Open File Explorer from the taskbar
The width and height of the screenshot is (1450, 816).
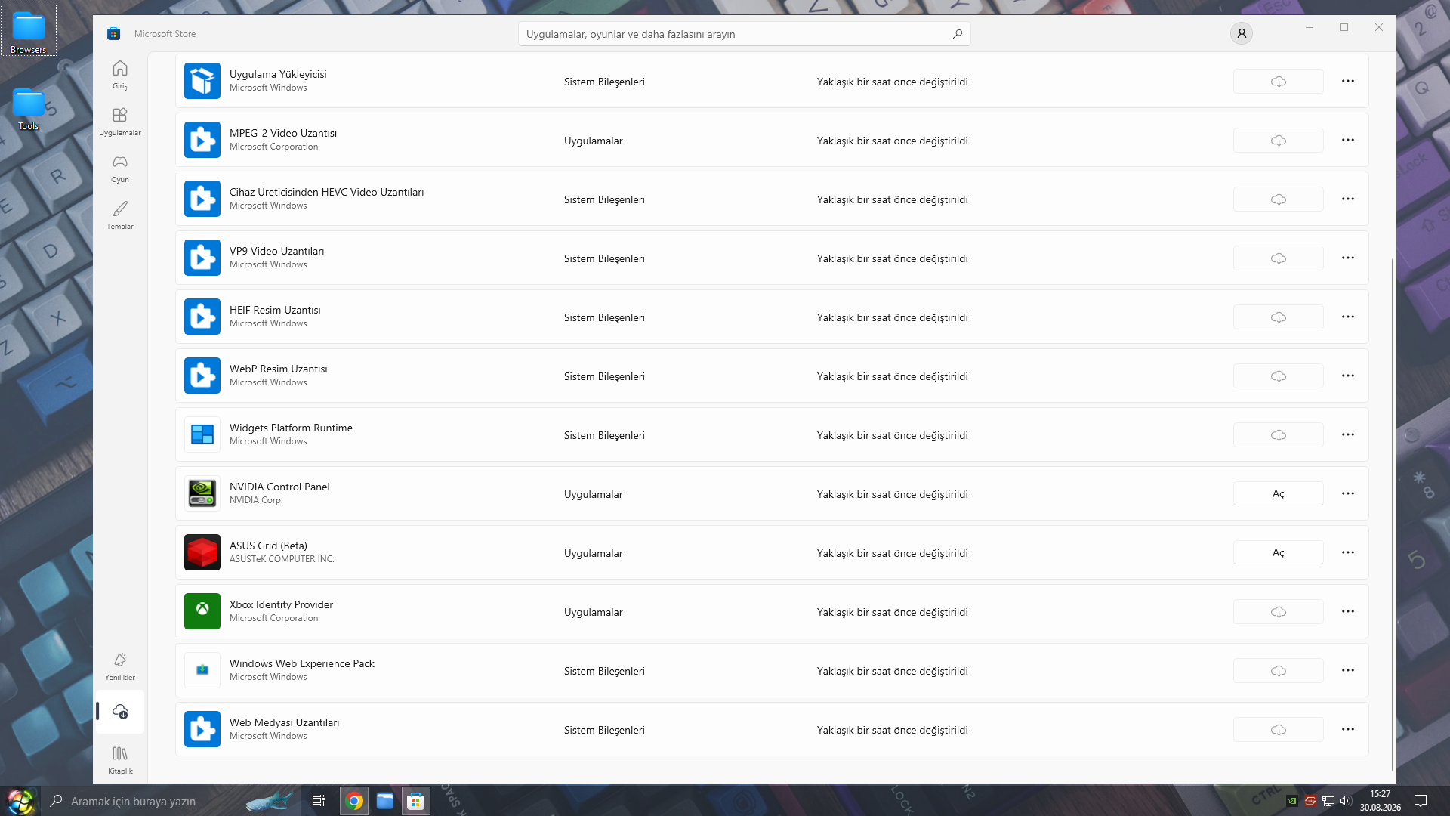point(385,801)
